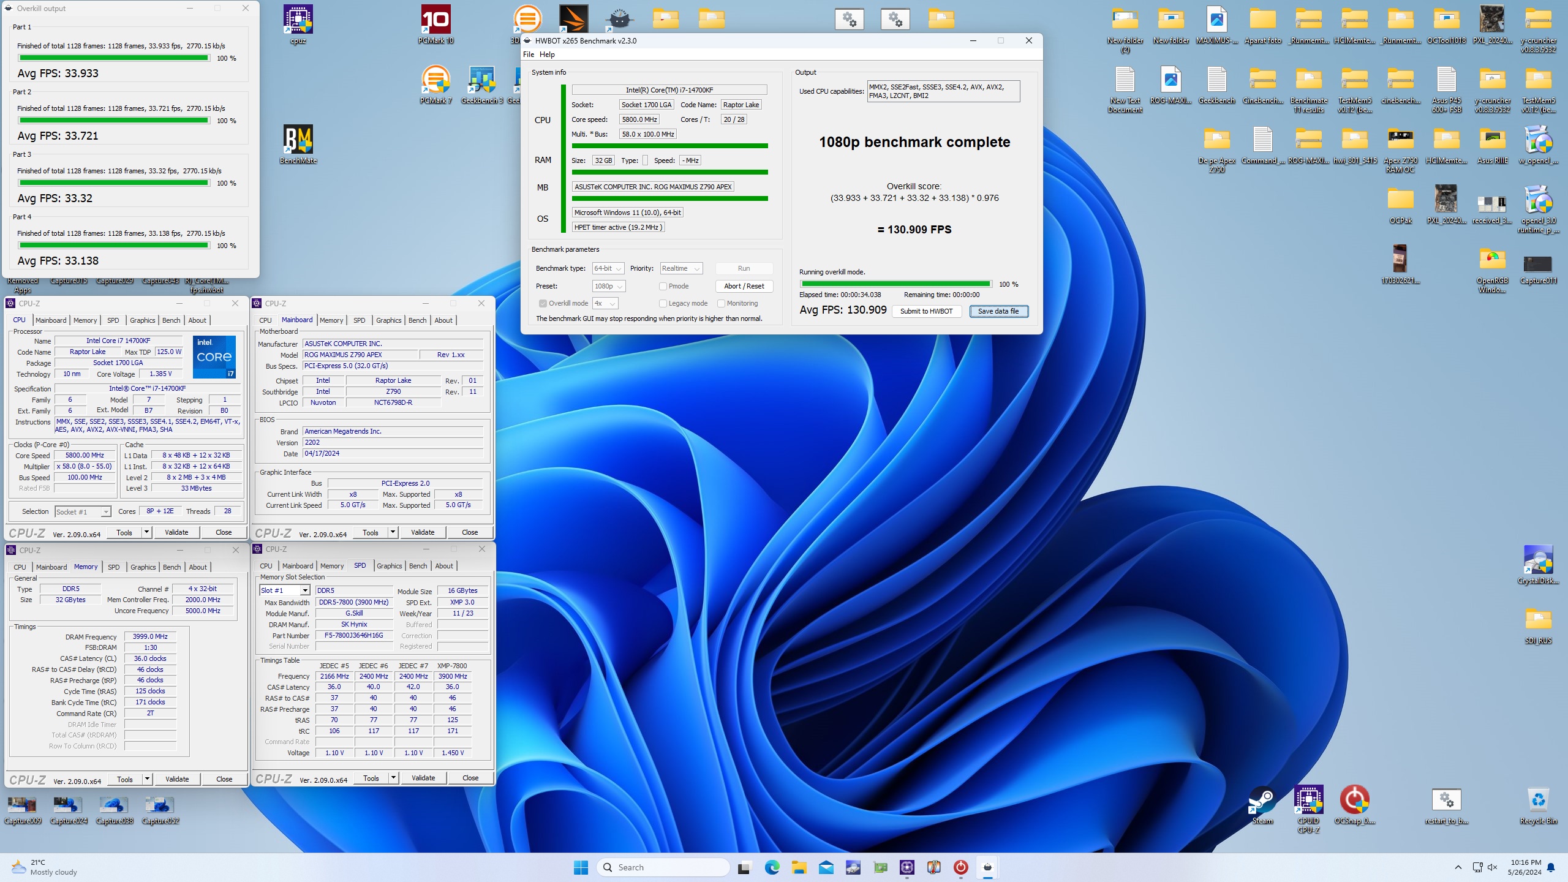The height and width of the screenshot is (882, 1568).
Task: Click overkill mode progress bar in HWBOT
Action: tap(895, 284)
